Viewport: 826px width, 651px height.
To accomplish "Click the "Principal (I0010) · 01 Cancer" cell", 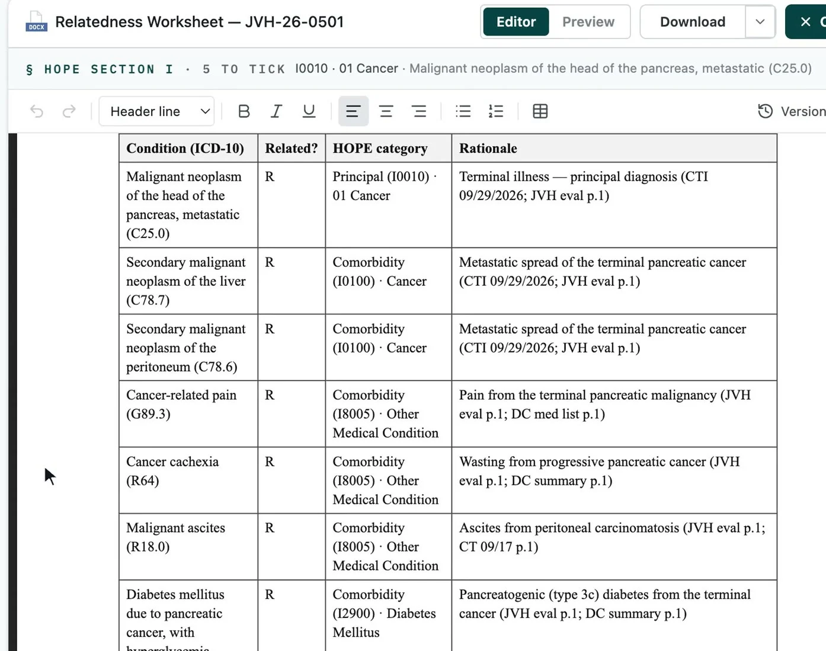I will pyautogui.click(x=388, y=205).
